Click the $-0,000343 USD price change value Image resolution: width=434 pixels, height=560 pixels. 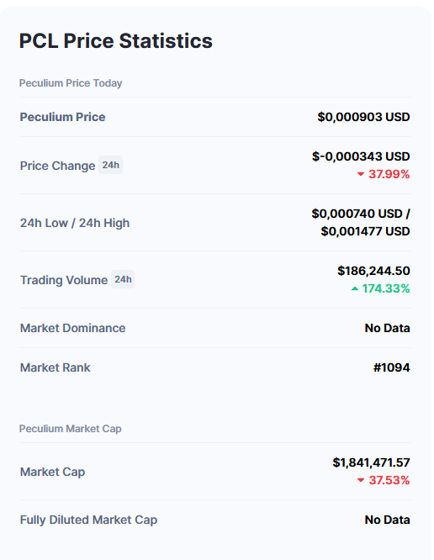(x=361, y=156)
